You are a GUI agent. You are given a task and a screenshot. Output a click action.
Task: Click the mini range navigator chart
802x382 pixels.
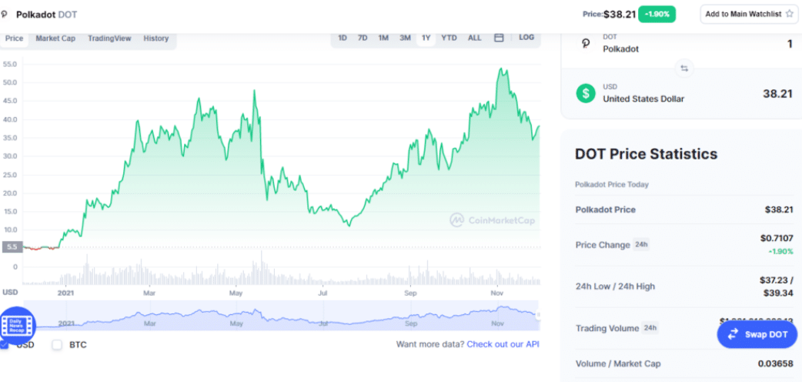pos(281,315)
